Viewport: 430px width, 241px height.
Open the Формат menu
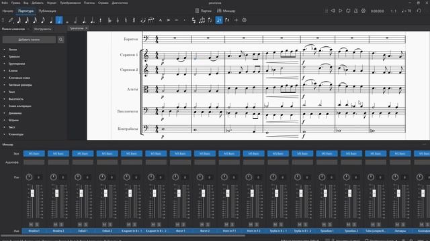52,3
